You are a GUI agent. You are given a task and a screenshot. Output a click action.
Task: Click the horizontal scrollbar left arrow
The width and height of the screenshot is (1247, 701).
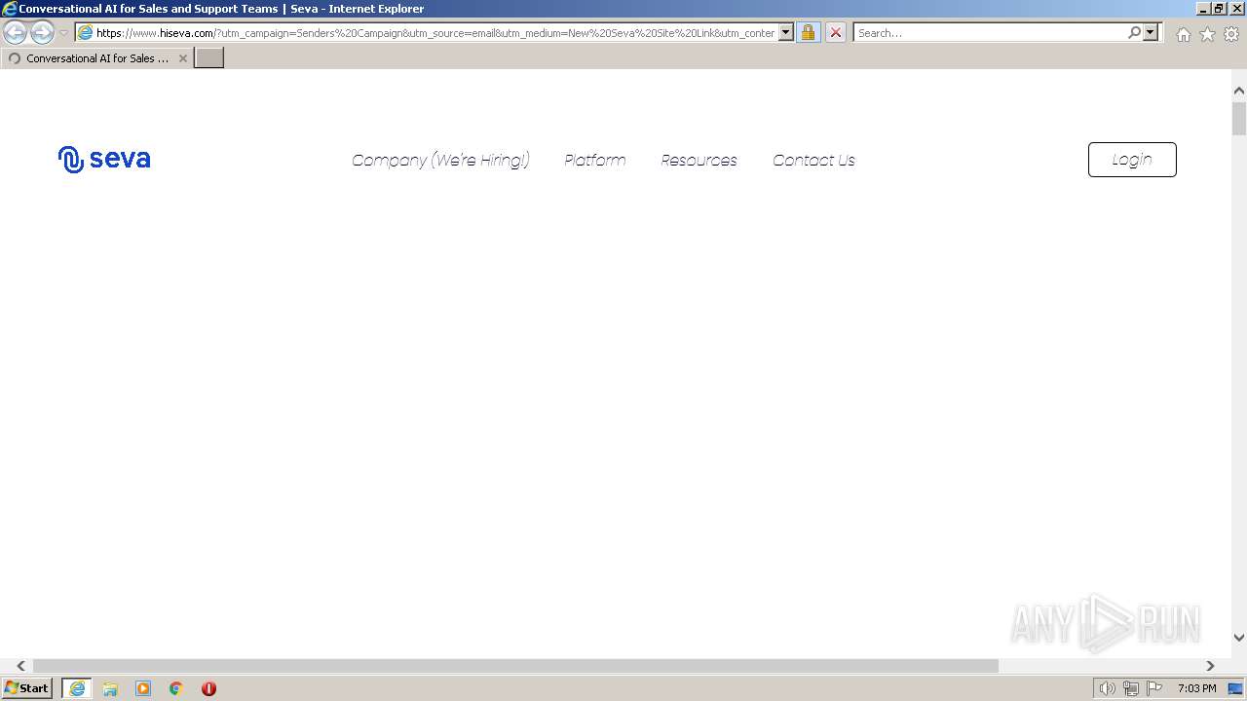tap(20, 666)
